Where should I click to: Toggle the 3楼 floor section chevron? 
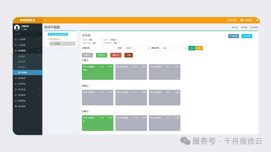pyautogui.click(x=88, y=111)
